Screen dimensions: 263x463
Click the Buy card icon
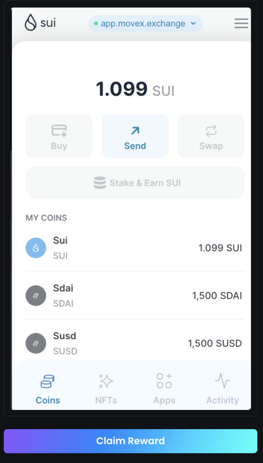tap(59, 131)
